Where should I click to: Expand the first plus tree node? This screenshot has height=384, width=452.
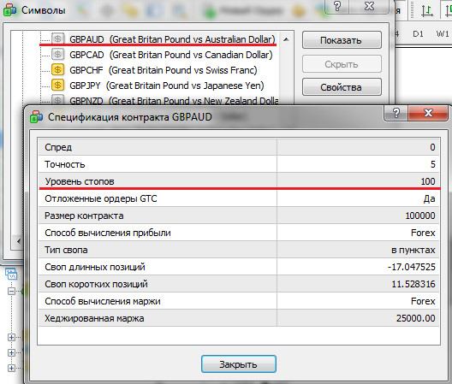click(x=11, y=337)
